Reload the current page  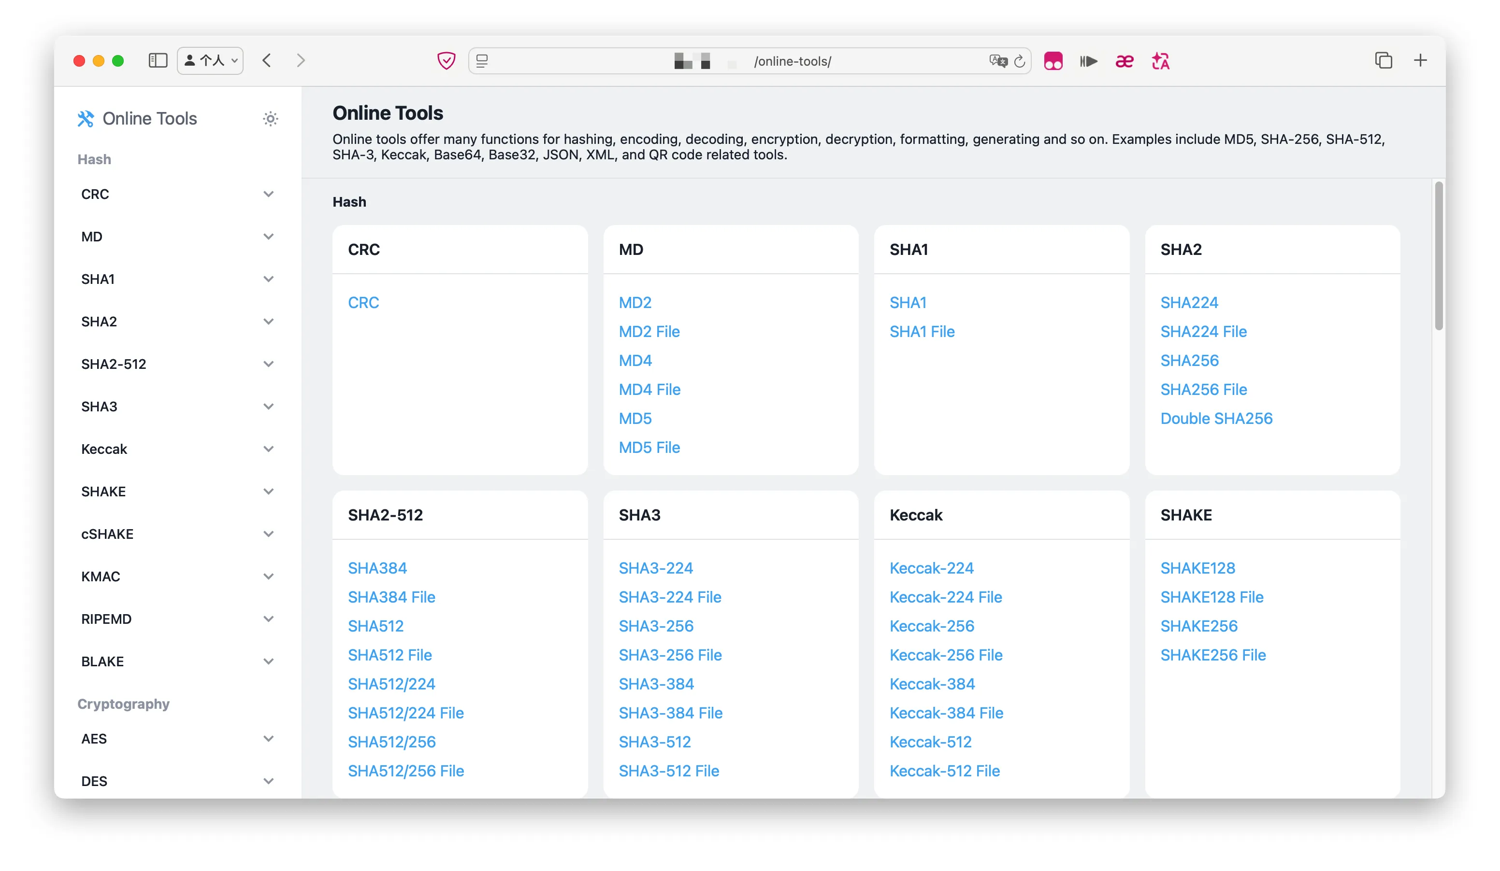(x=1020, y=61)
